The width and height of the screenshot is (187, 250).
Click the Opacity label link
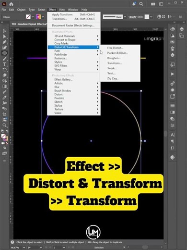click(132, 17)
